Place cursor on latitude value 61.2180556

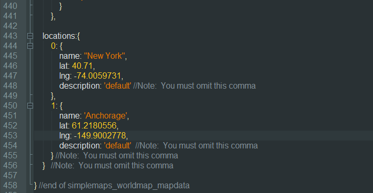click(x=94, y=125)
